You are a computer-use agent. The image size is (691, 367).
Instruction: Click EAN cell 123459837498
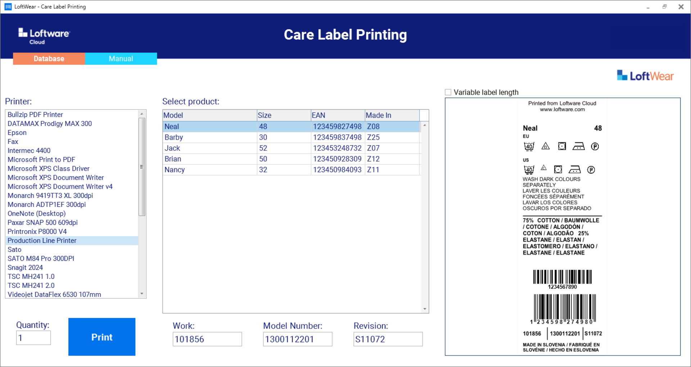pos(337,137)
